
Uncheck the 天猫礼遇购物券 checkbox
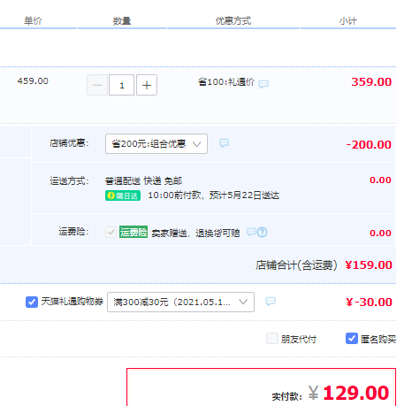(32, 302)
